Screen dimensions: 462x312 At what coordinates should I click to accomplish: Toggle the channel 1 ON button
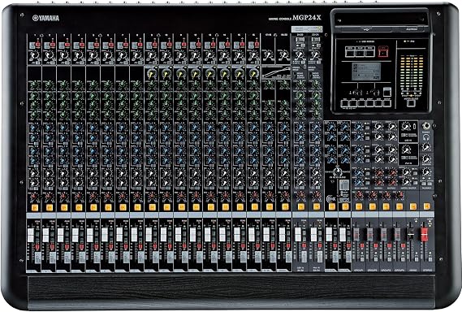point(35,207)
